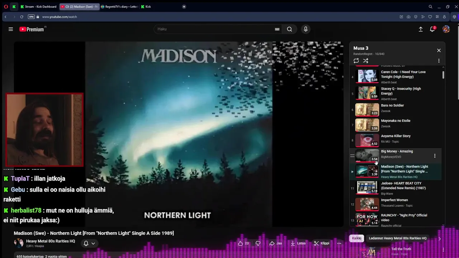This screenshot has width=459, height=258.
Task: Open the account avatar menu
Action: click(x=446, y=29)
